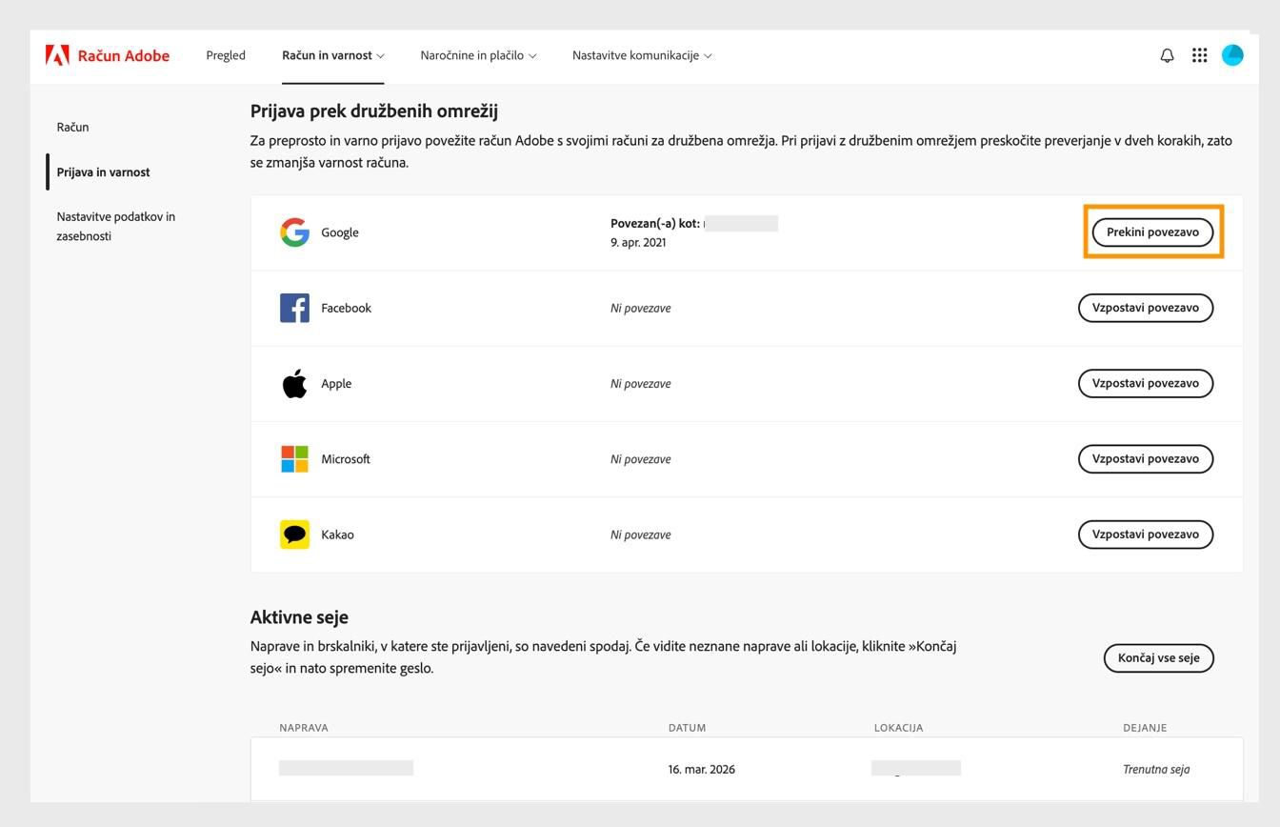Expand the Račun in varnost menu
Screen dimensions: 1280x827
tap(331, 55)
